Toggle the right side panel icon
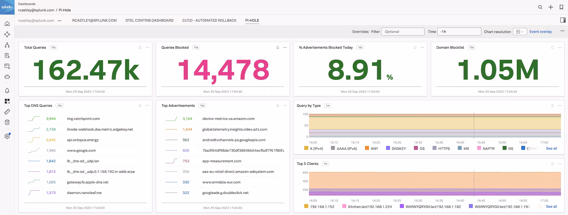 563,20
